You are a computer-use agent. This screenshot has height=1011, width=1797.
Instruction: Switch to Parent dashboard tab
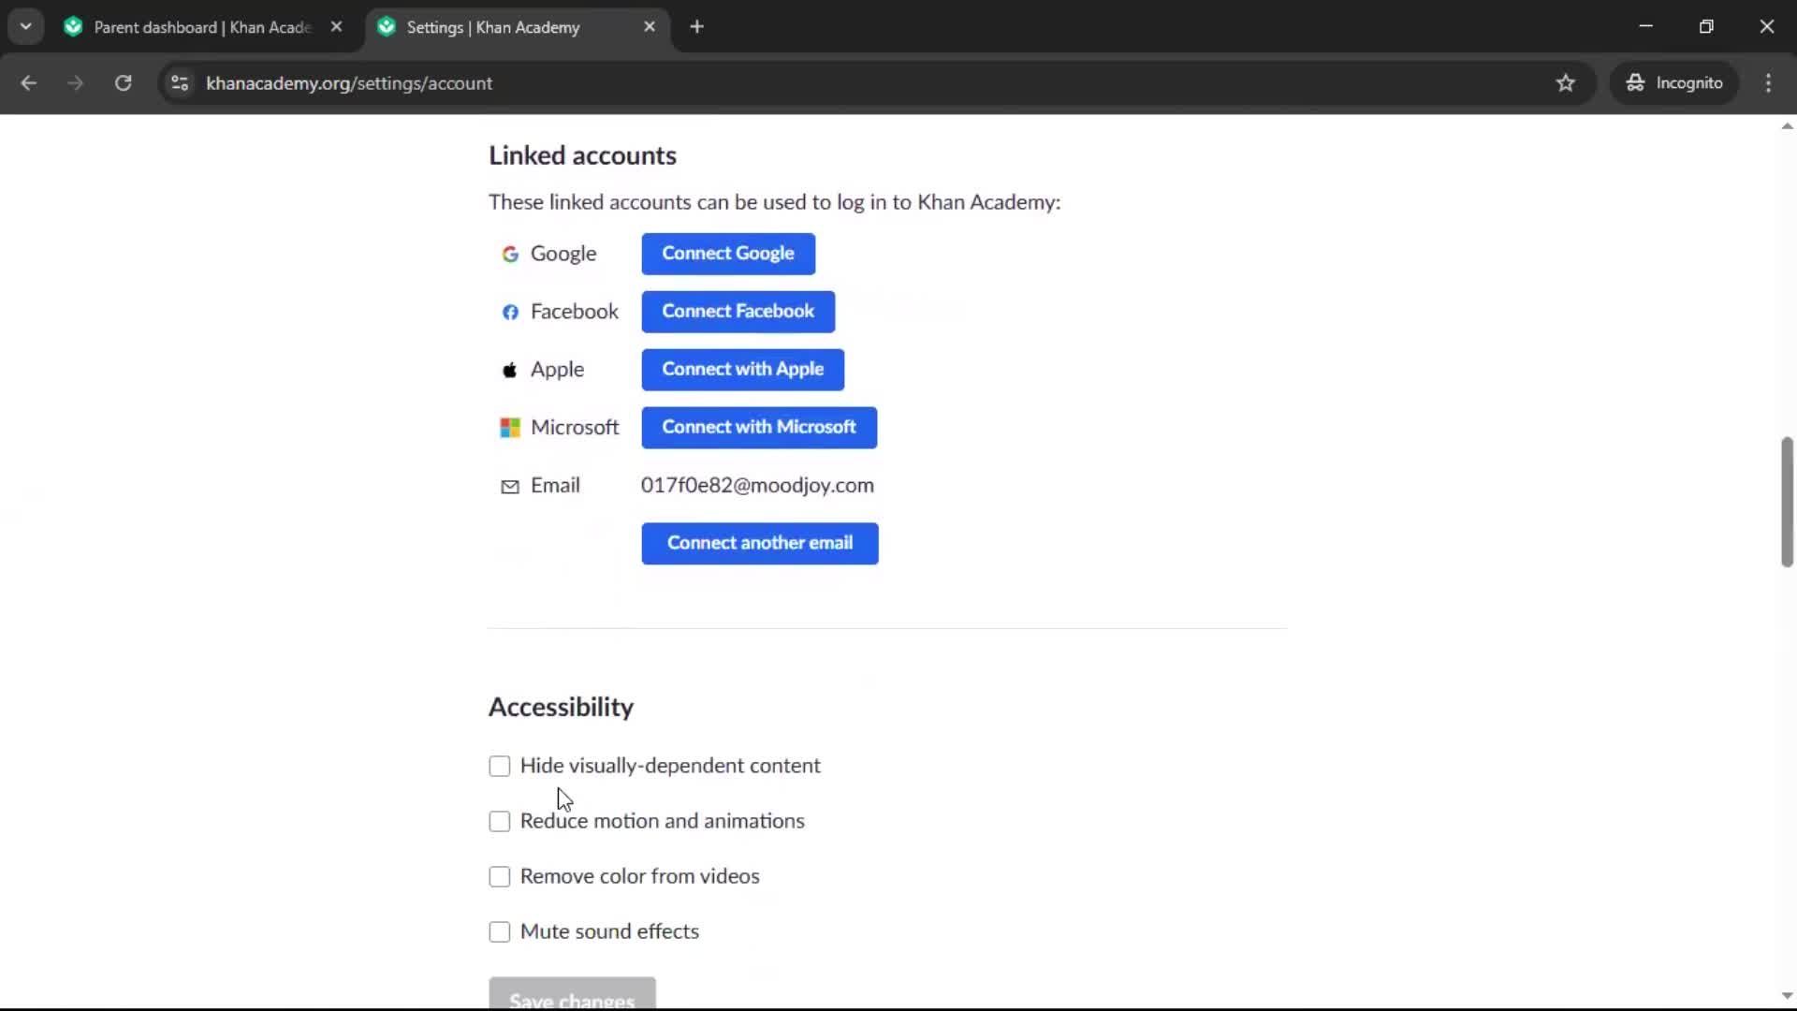coord(203,27)
